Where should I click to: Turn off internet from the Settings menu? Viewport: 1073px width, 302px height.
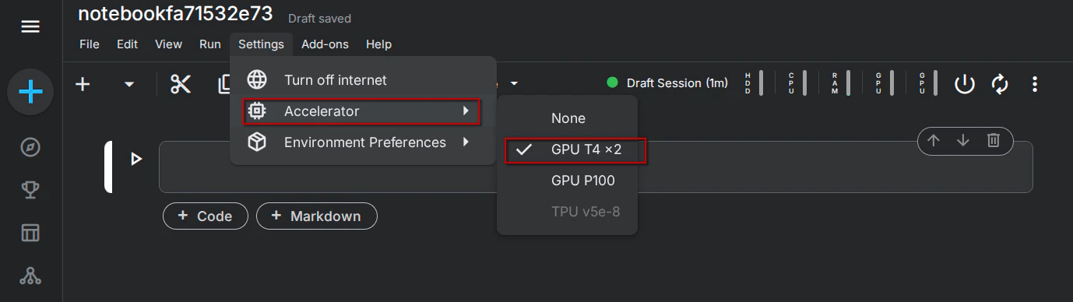(x=363, y=80)
